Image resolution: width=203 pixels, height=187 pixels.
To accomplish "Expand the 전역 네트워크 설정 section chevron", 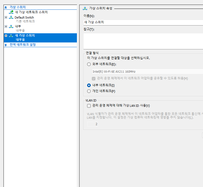I will [6, 45].
